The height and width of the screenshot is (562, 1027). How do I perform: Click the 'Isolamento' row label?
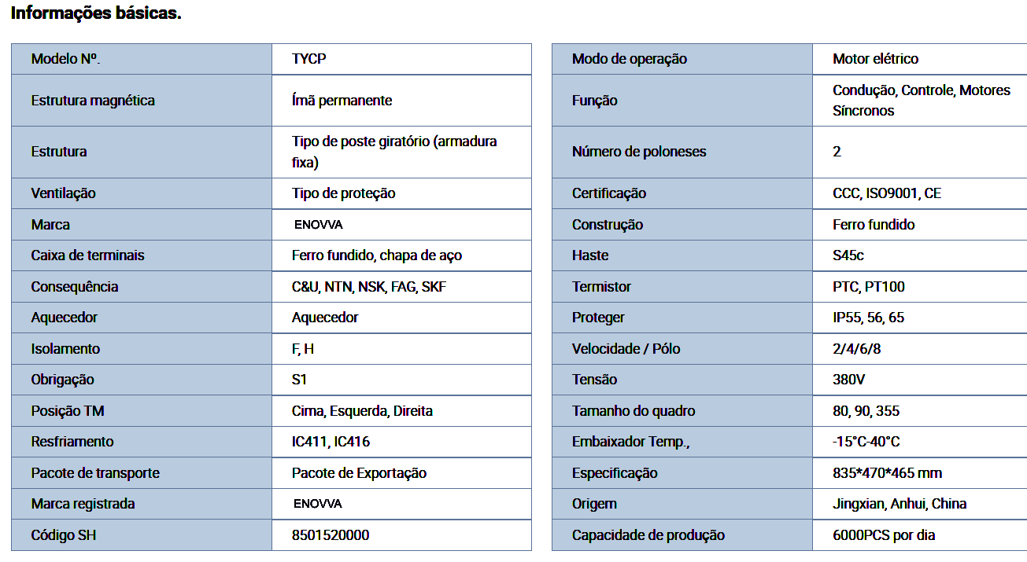(x=65, y=349)
